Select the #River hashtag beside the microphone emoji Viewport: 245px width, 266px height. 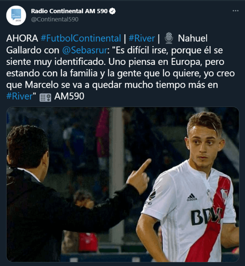coord(142,38)
